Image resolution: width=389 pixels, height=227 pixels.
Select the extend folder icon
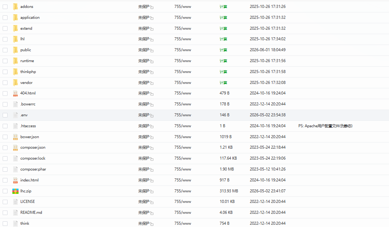coord(15,29)
